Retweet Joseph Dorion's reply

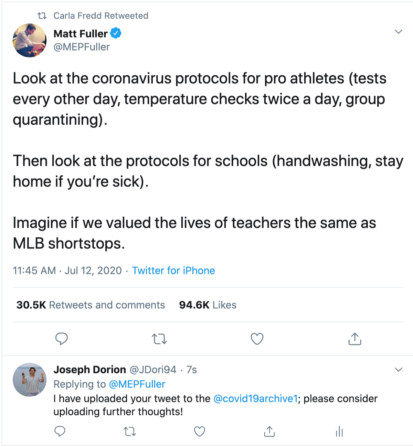(x=130, y=431)
